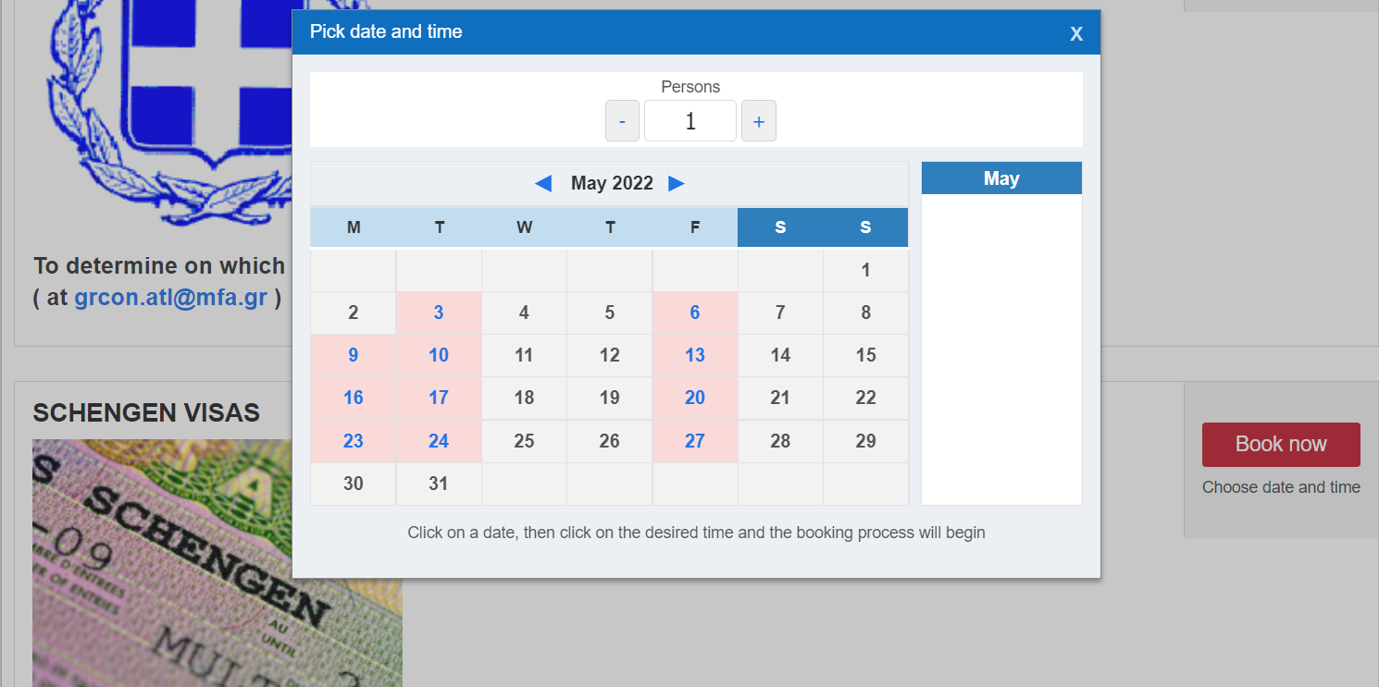Close the Pick date and time dialog
Screen dimensions: 1379x687
coord(1075,34)
